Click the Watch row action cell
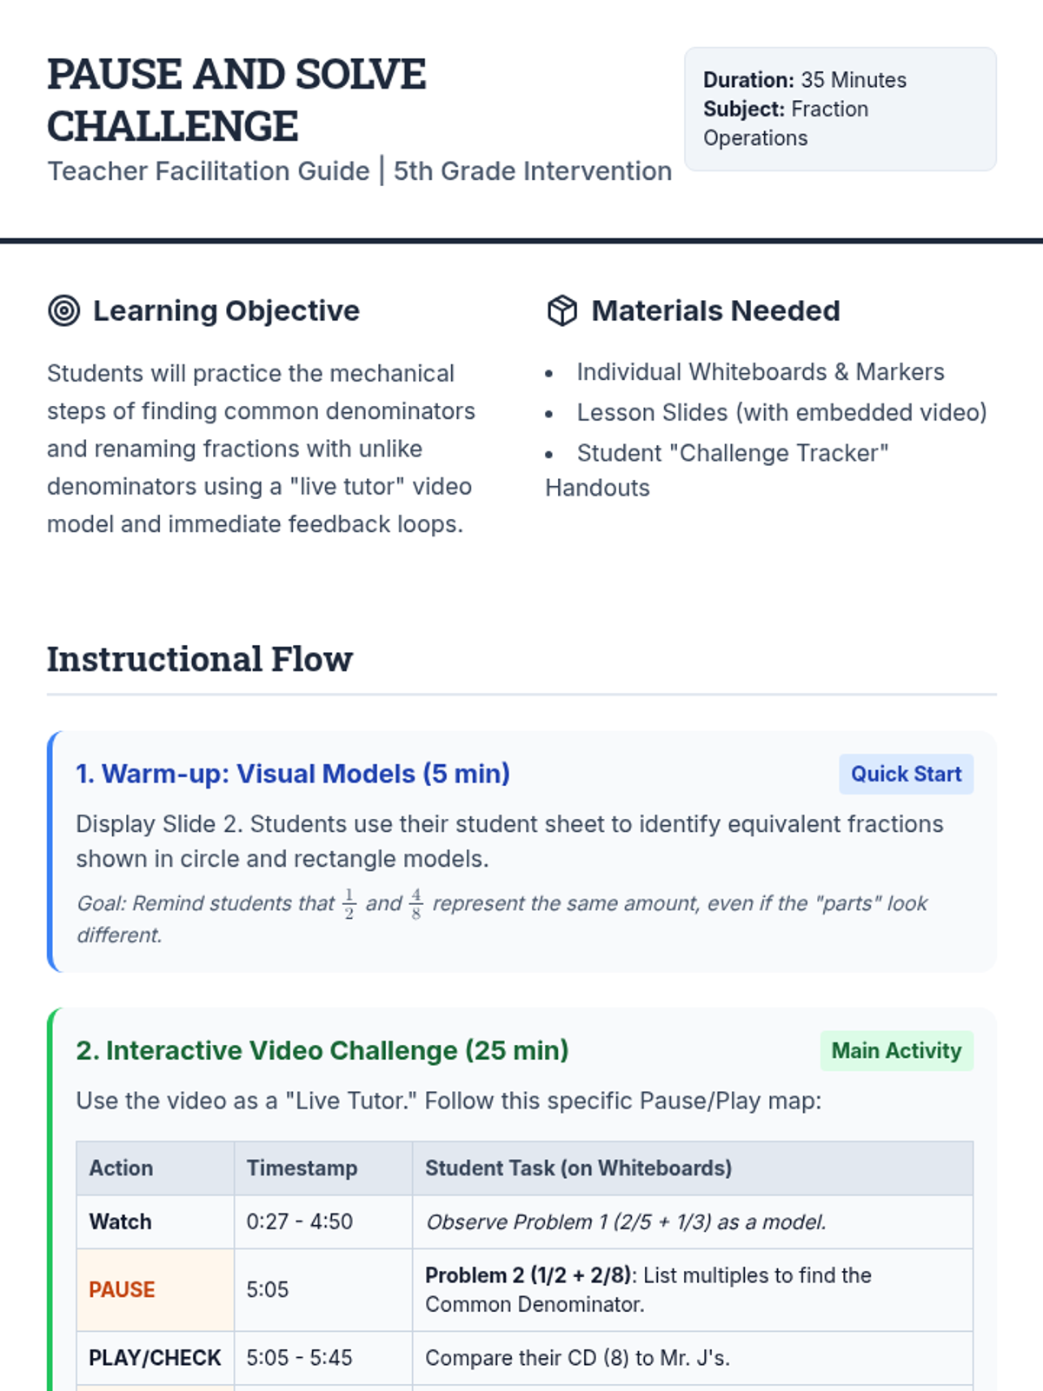This screenshot has width=1043, height=1391. click(x=121, y=1221)
